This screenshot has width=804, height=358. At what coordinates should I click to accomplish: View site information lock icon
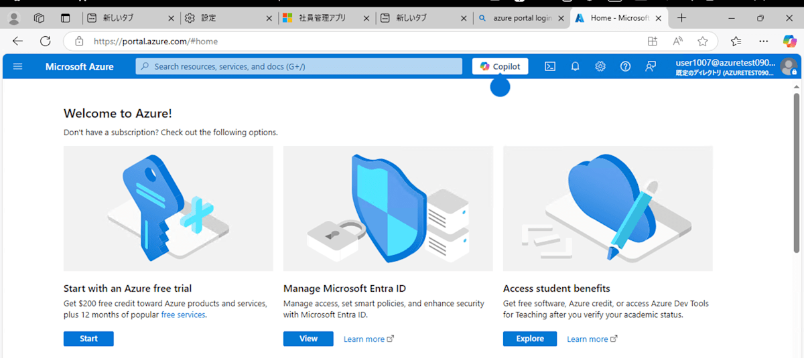pyautogui.click(x=79, y=41)
